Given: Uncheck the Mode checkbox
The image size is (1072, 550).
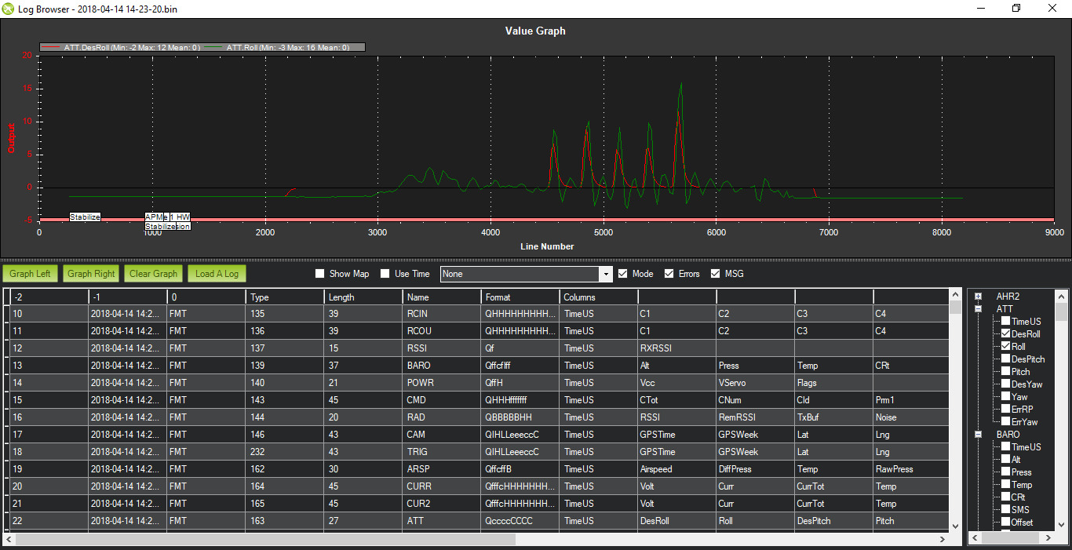Looking at the screenshot, I should tap(623, 274).
